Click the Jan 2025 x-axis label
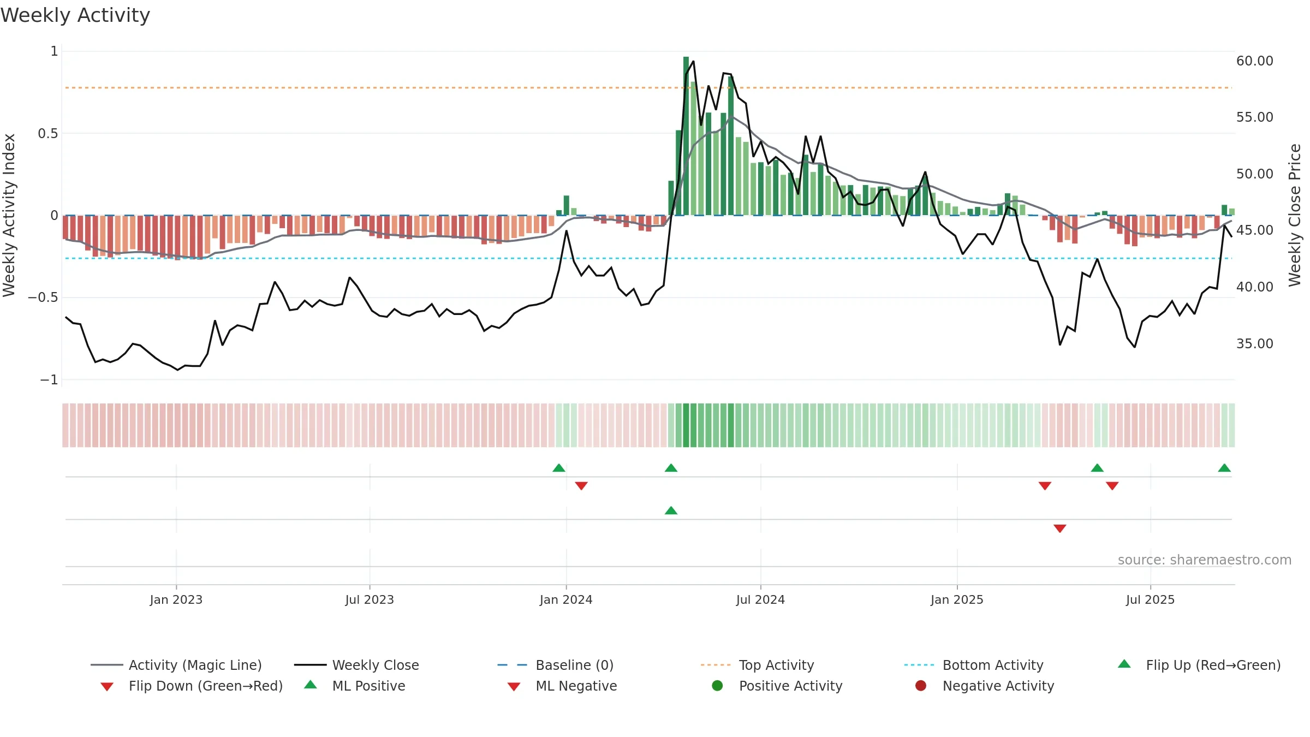The height and width of the screenshot is (737, 1310). pyautogui.click(x=957, y=599)
